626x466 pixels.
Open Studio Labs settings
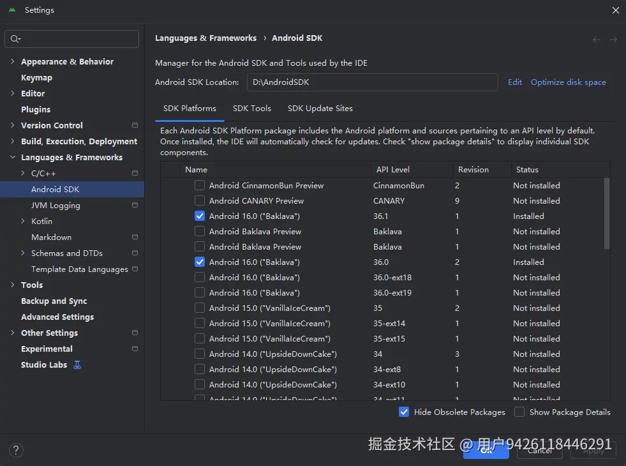pos(44,365)
